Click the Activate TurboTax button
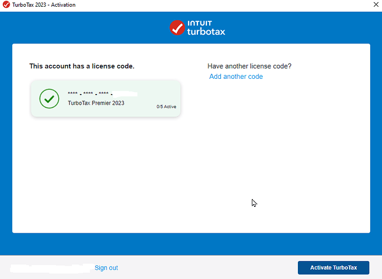Image resolution: width=382 pixels, height=279 pixels. 333,268
